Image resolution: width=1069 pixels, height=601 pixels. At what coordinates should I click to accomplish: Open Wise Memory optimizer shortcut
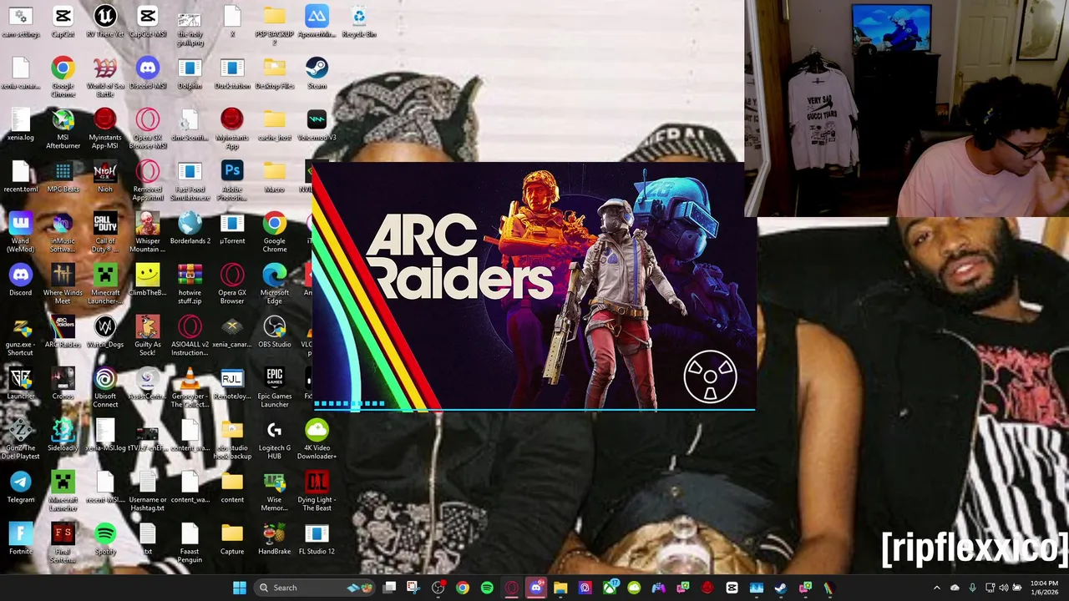pos(275,491)
